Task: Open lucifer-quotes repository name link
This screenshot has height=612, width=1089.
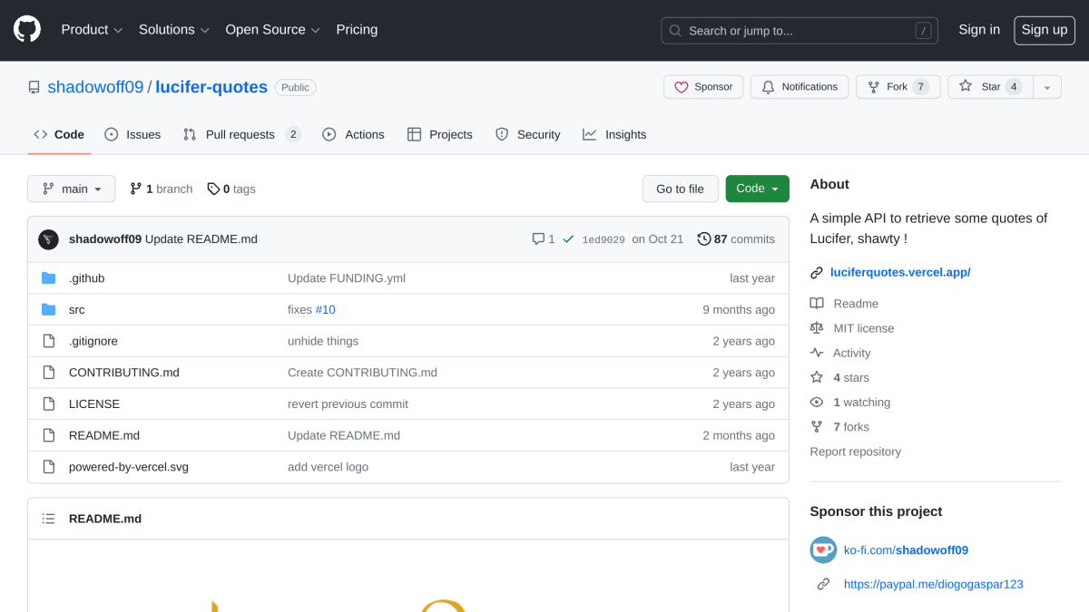Action: pos(211,87)
